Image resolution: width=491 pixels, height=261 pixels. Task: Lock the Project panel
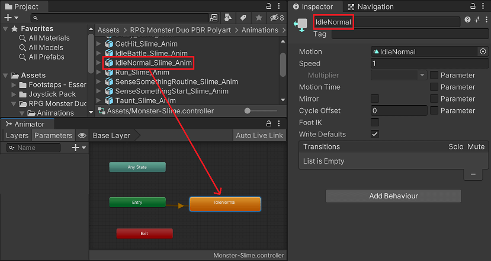pyautogui.click(x=269, y=6)
